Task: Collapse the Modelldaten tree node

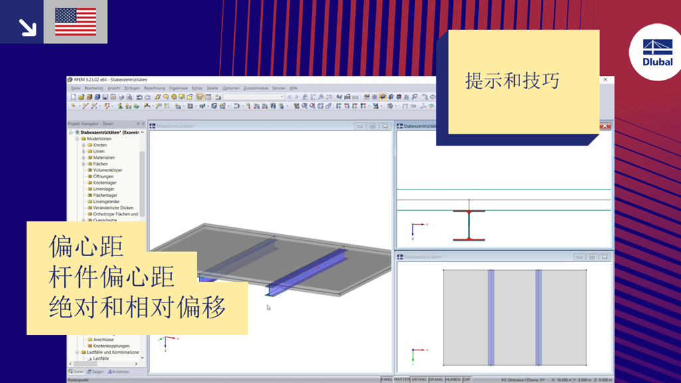Action: (x=77, y=139)
